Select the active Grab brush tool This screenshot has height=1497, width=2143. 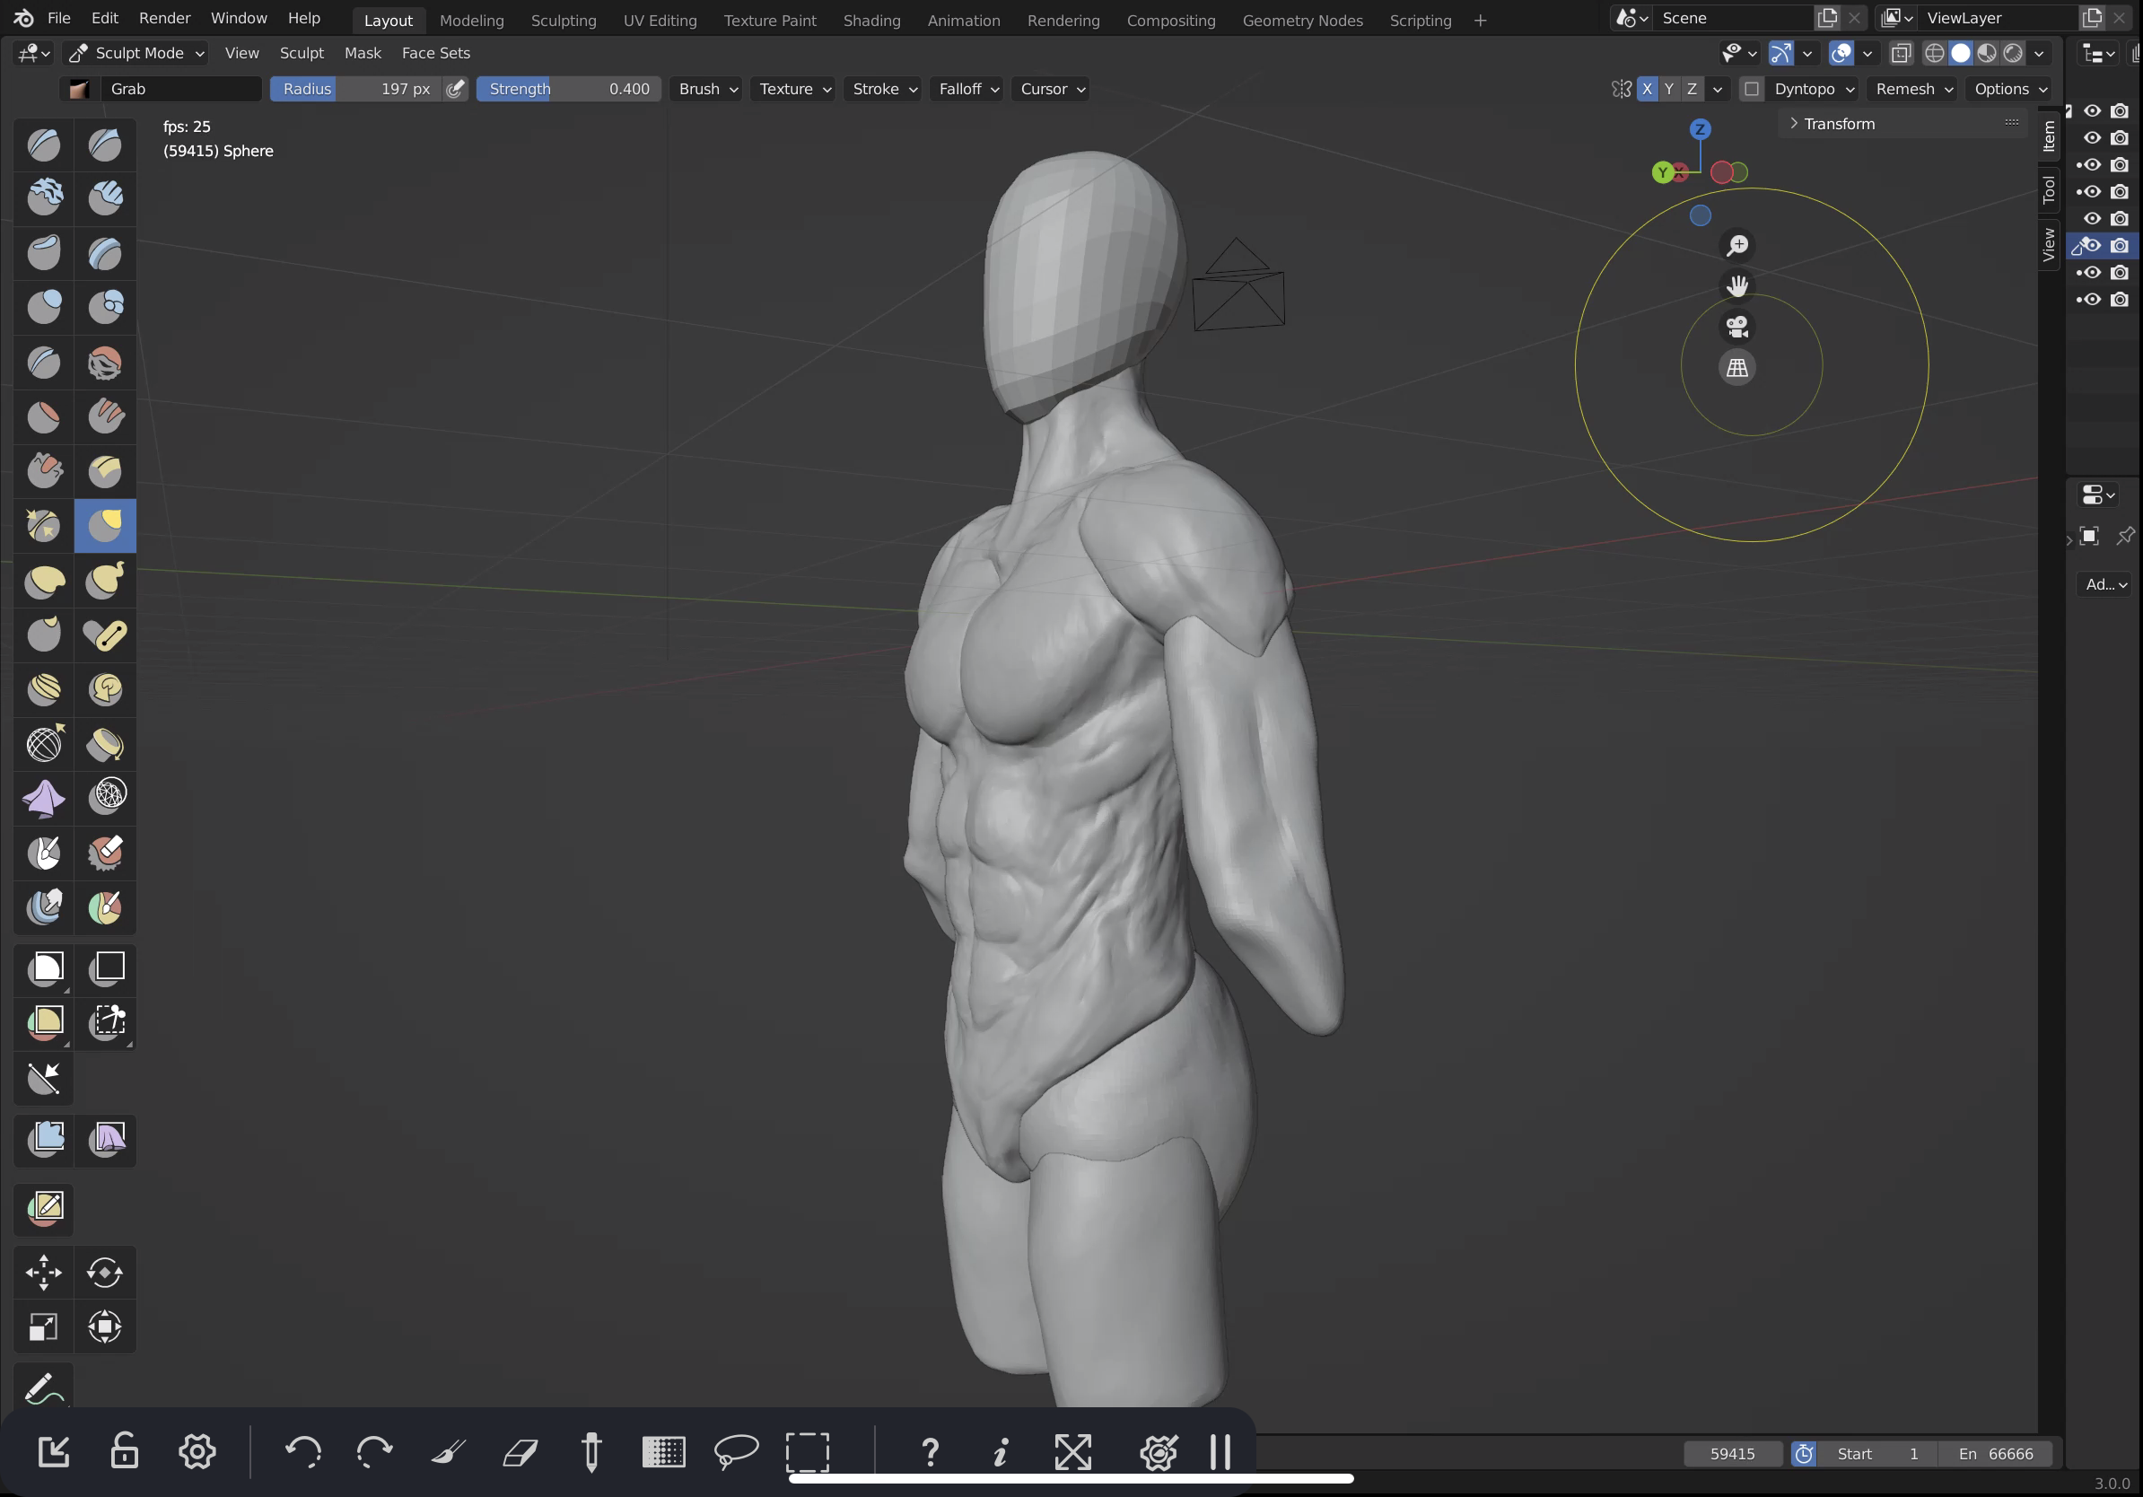(106, 525)
